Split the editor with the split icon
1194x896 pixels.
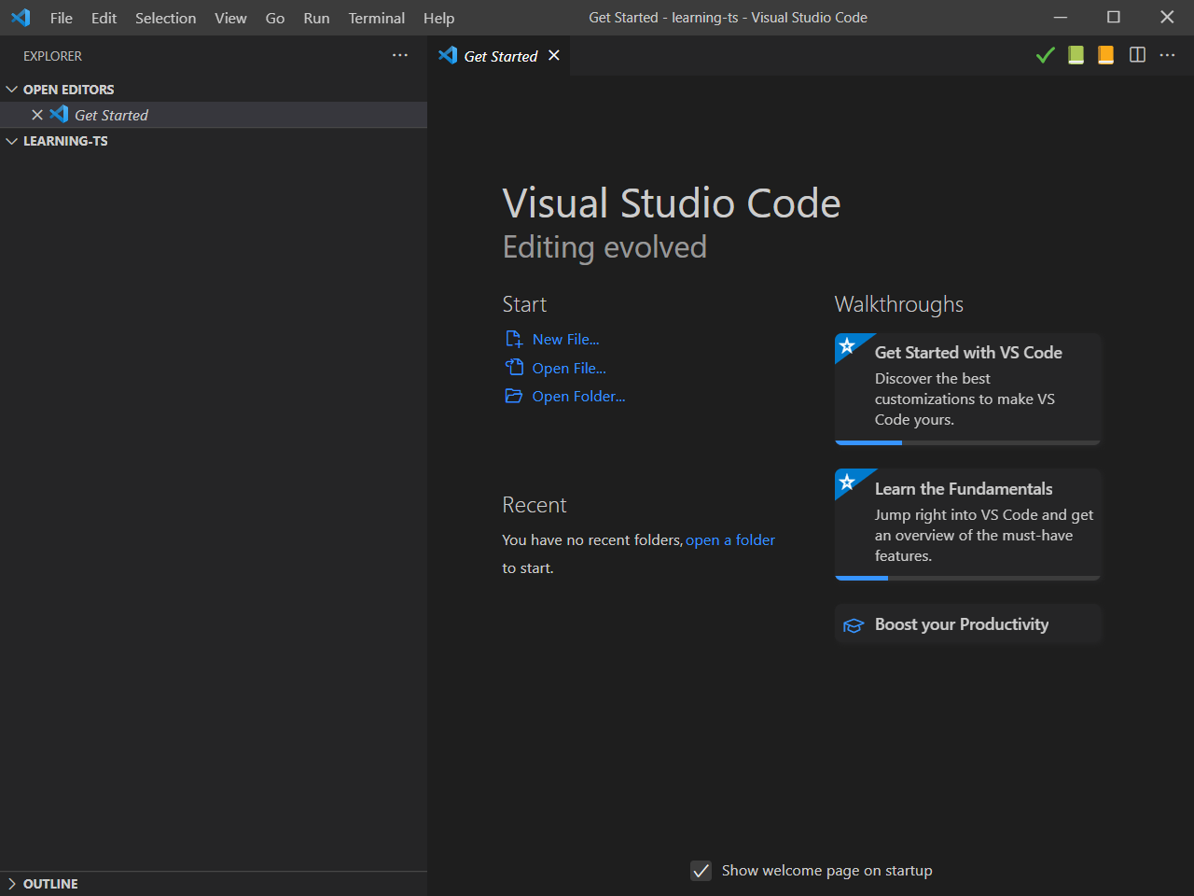(1137, 55)
